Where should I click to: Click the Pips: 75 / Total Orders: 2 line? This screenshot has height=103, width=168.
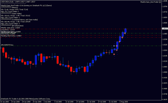point(10,11)
